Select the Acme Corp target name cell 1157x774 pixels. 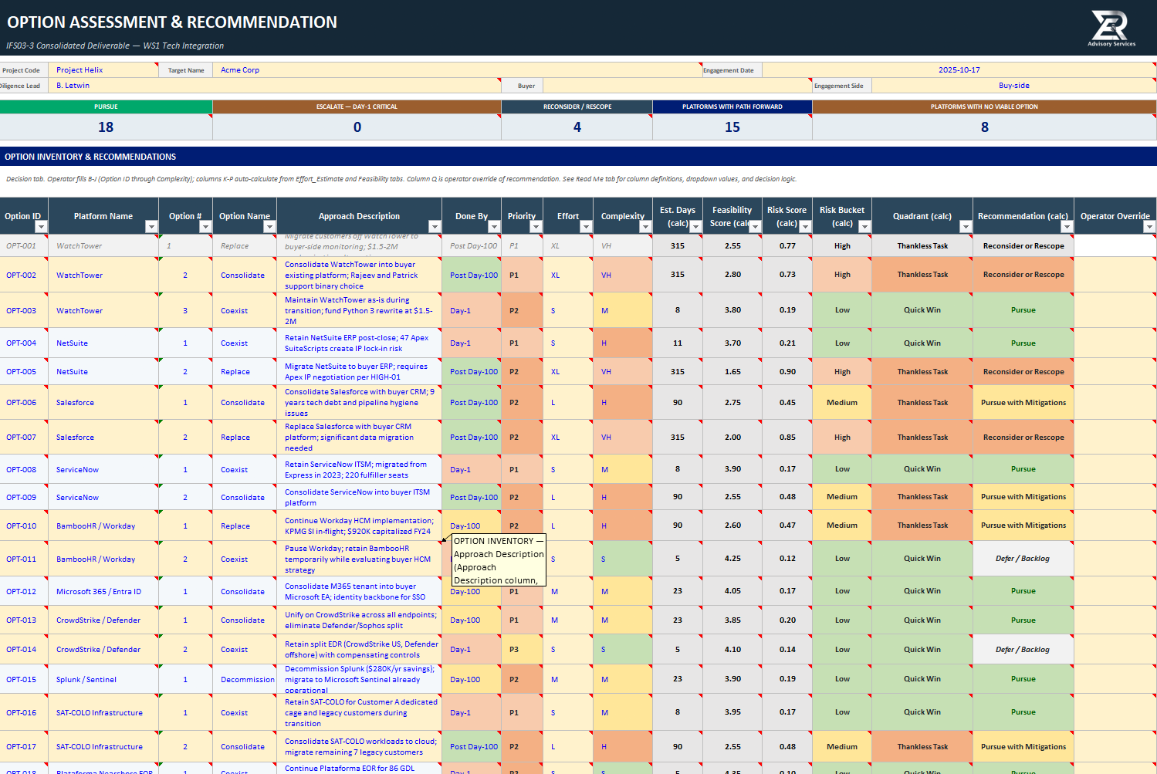pos(457,70)
